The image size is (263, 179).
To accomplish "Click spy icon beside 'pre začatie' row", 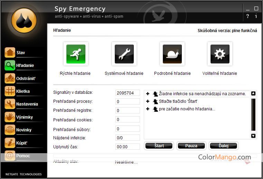I will (155, 109).
